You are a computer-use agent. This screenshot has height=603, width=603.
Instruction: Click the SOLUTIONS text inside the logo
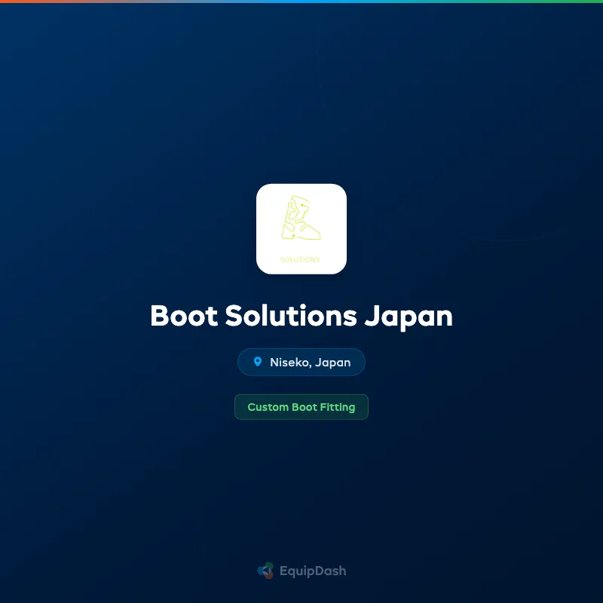point(301,259)
